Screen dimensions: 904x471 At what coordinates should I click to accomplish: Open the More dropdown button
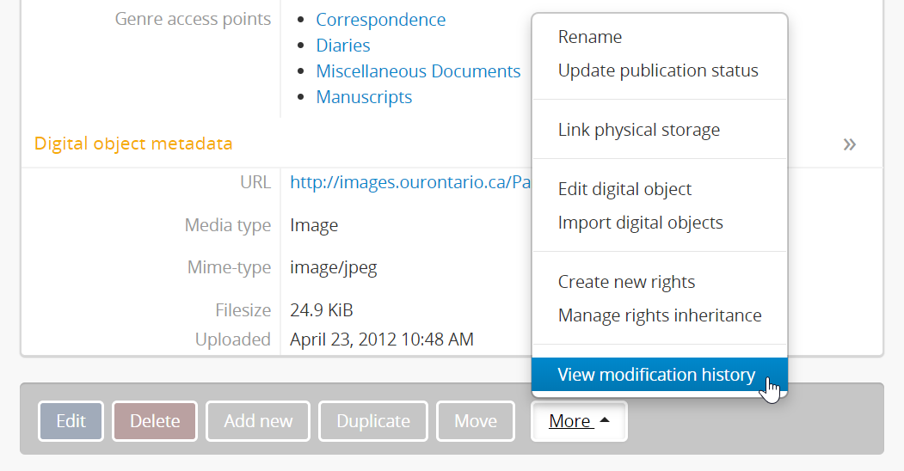point(579,421)
